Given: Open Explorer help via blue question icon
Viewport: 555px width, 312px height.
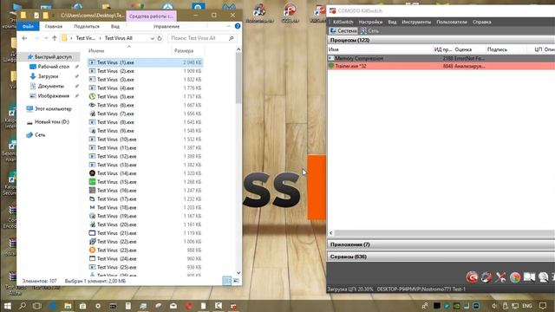Looking at the screenshot, I should [238, 26].
